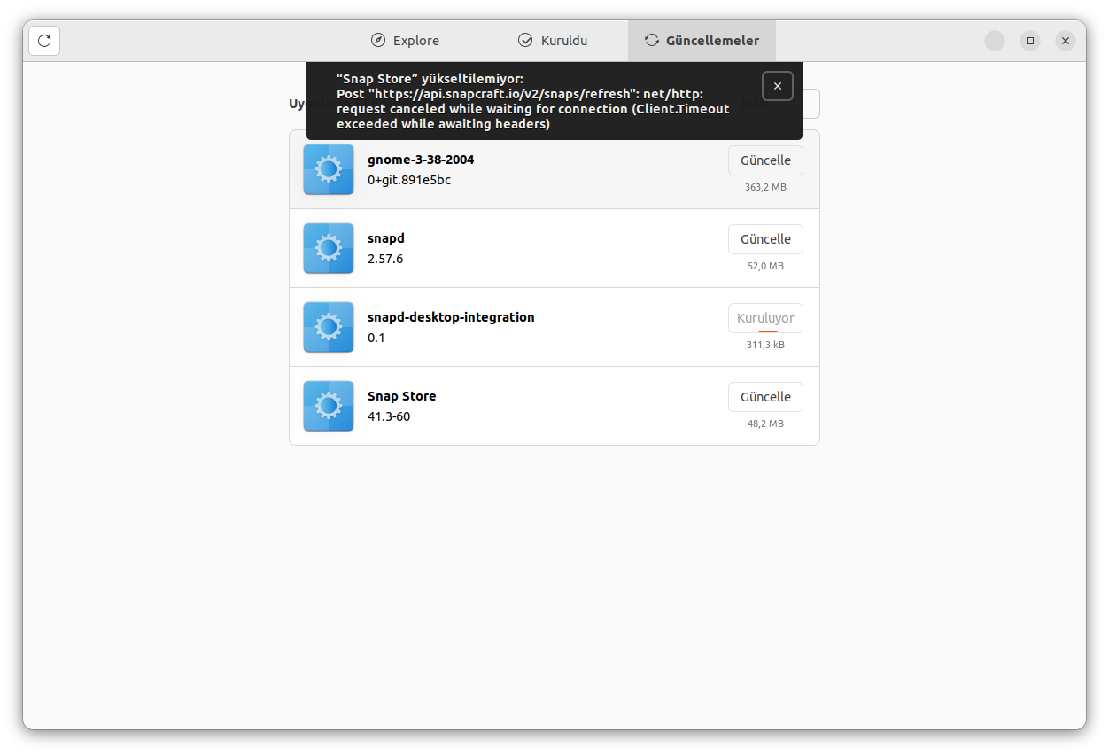Click version text 41.3-60
The image size is (1109, 755).
coord(389,416)
